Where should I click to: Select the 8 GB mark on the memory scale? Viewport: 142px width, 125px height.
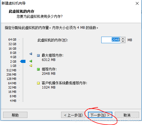(13, 53)
